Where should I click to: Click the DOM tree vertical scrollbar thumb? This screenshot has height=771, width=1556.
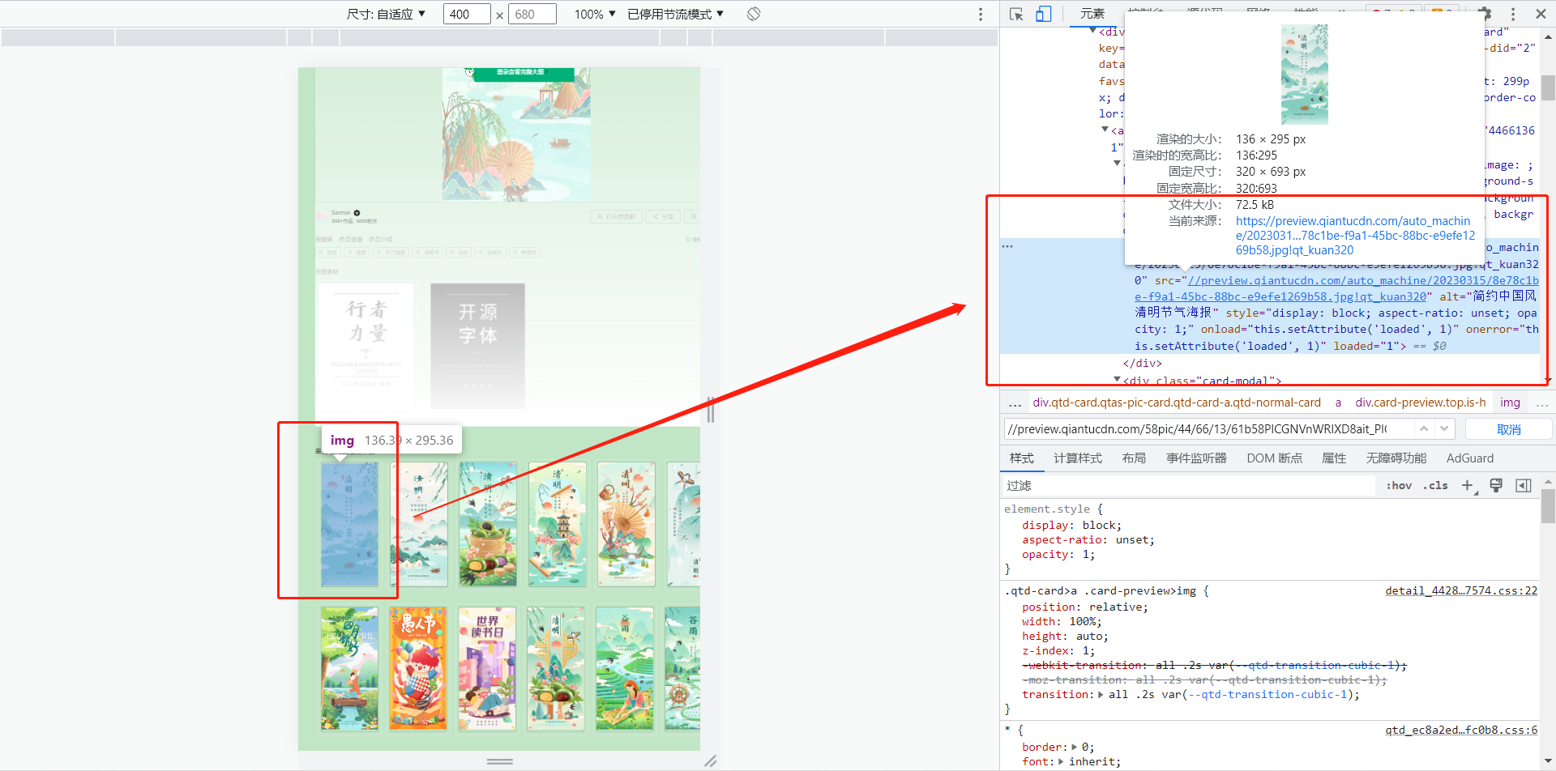pos(1548,87)
